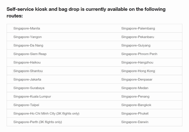Select the Singapore-Phnom Penh route

(139, 54)
